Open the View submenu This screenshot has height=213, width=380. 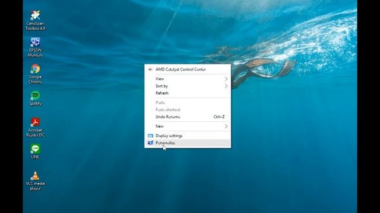188,79
